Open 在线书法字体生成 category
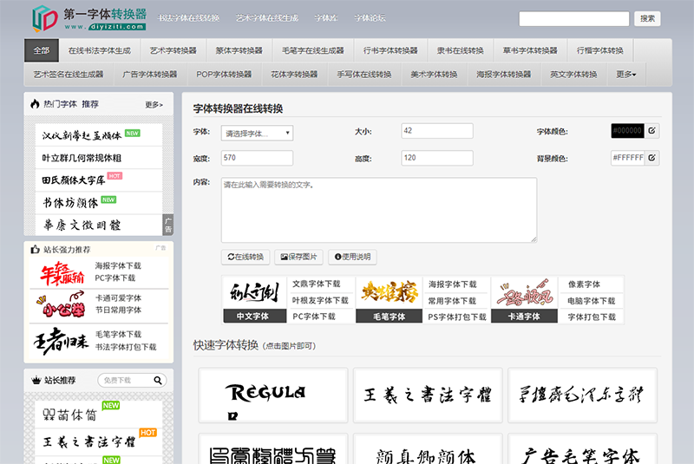The height and width of the screenshot is (464, 694). click(99, 50)
